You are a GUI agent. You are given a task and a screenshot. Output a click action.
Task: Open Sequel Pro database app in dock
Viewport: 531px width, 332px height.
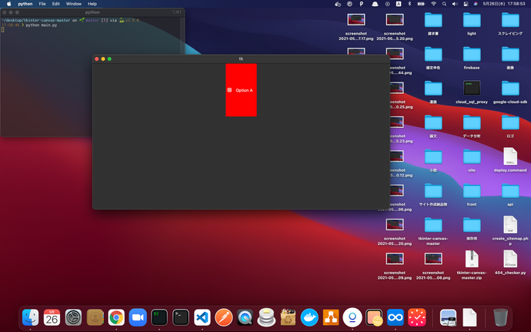click(266, 318)
